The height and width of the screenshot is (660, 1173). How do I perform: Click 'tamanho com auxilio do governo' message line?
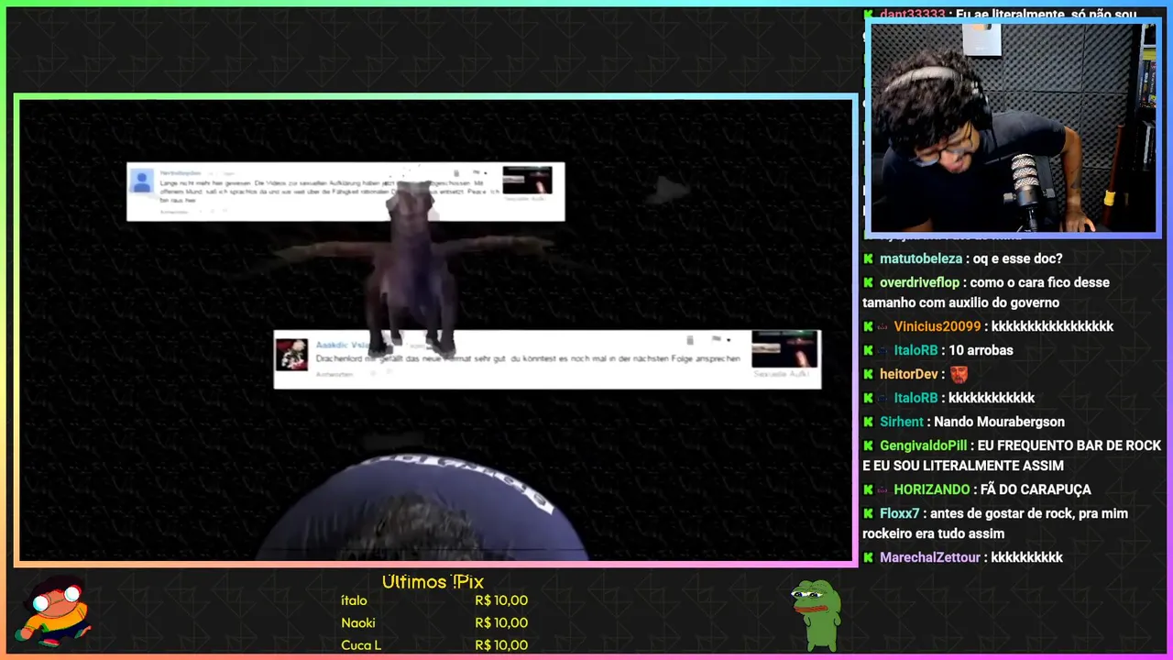point(960,303)
